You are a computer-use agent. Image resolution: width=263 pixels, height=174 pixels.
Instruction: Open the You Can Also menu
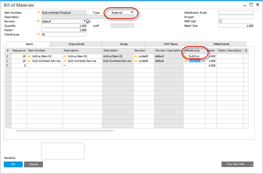coord(237,164)
